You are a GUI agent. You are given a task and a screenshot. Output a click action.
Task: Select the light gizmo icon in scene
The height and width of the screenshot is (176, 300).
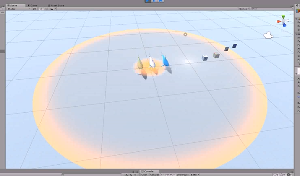pos(185,35)
